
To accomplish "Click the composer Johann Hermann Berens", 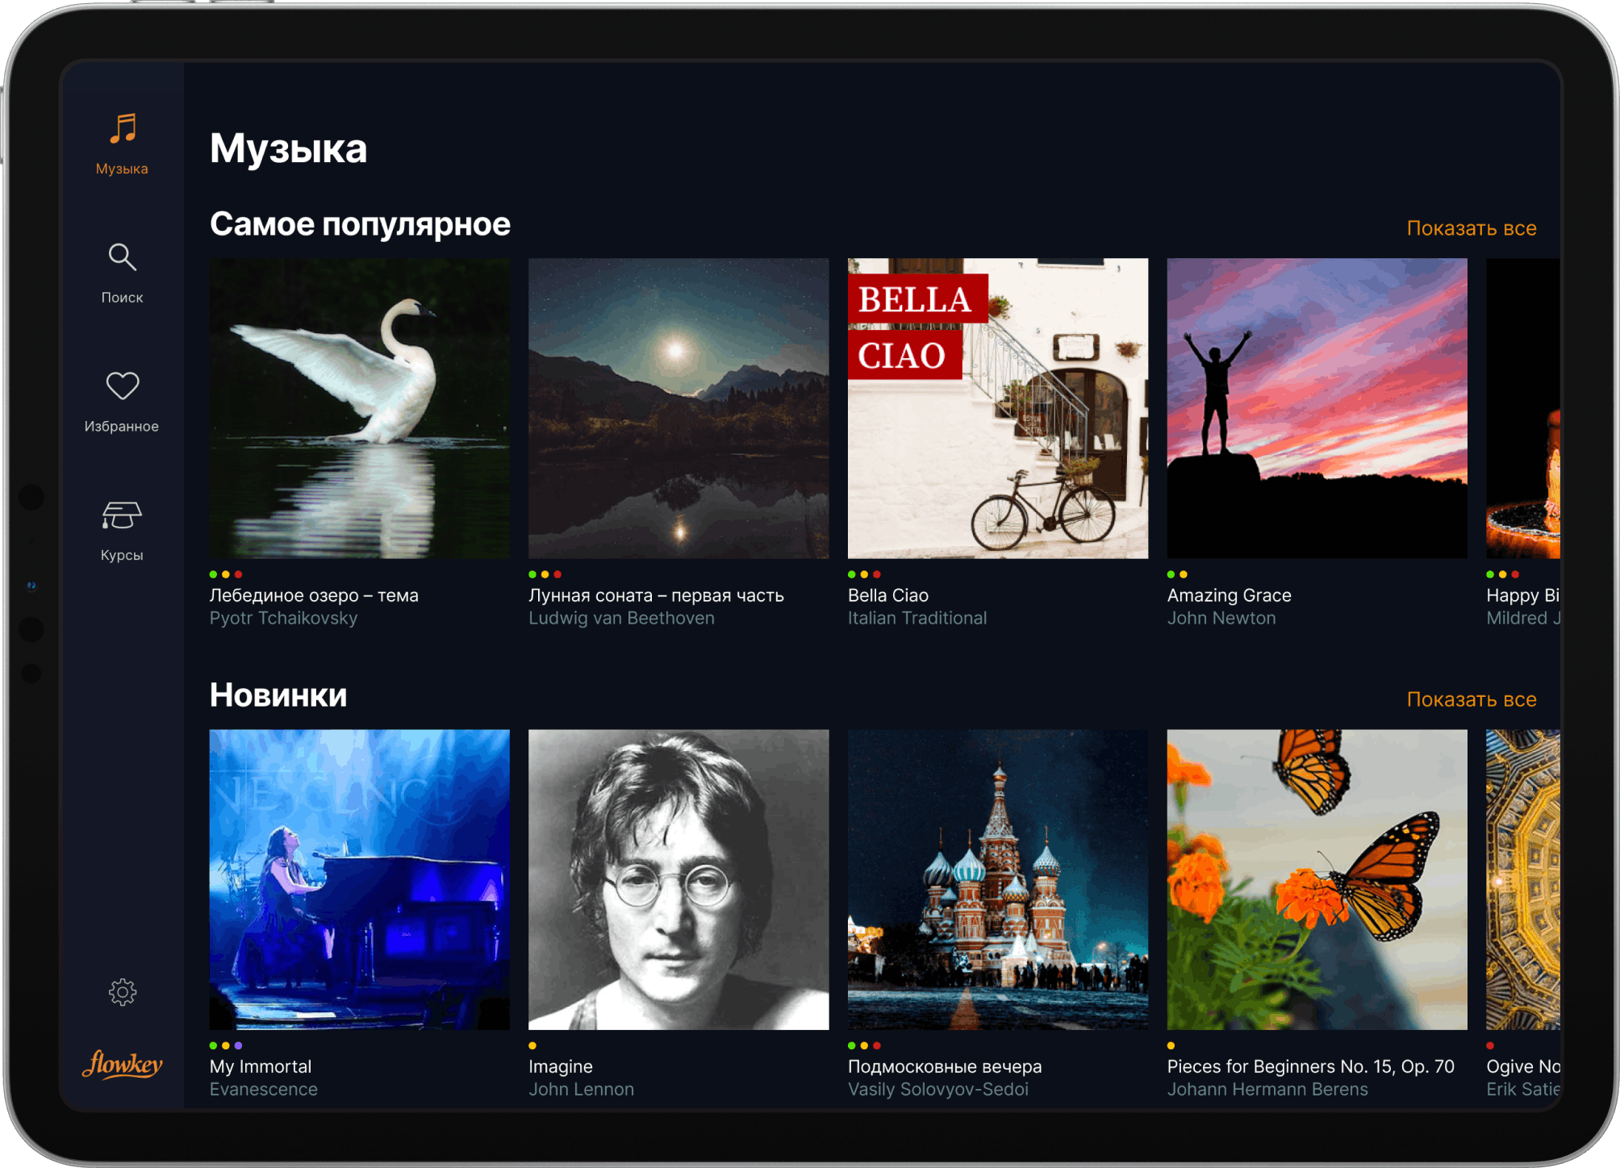I will (x=1267, y=1090).
